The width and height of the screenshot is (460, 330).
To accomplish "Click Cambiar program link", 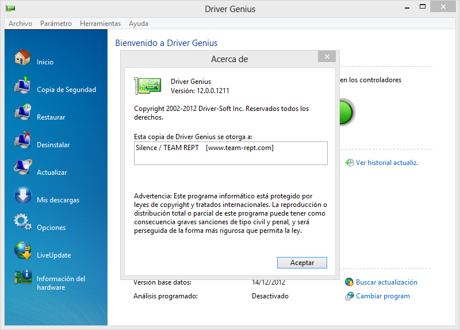I will click(383, 296).
